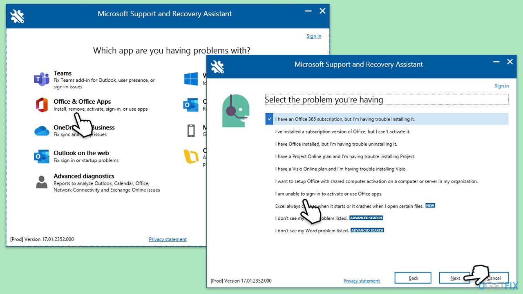Click the Teams app icon

42,79
